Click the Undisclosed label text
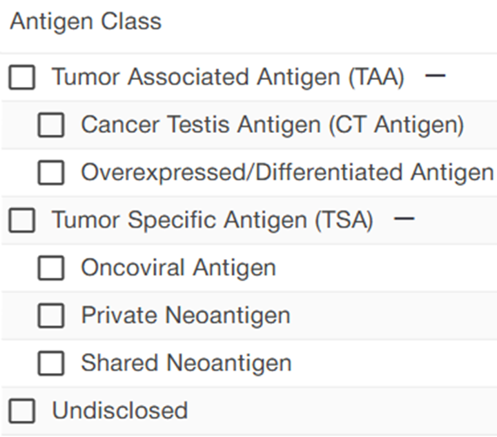Image resolution: width=497 pixels, height=437 pixels. pos(119,411)
